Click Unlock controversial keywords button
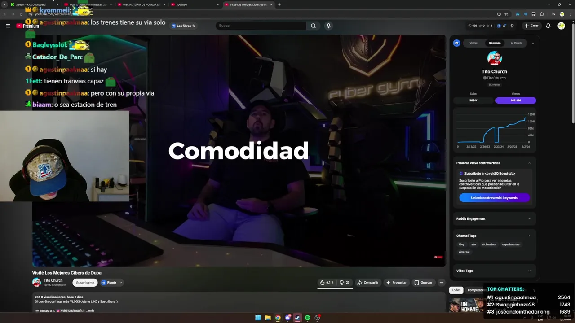 click(x=494, y=198)
